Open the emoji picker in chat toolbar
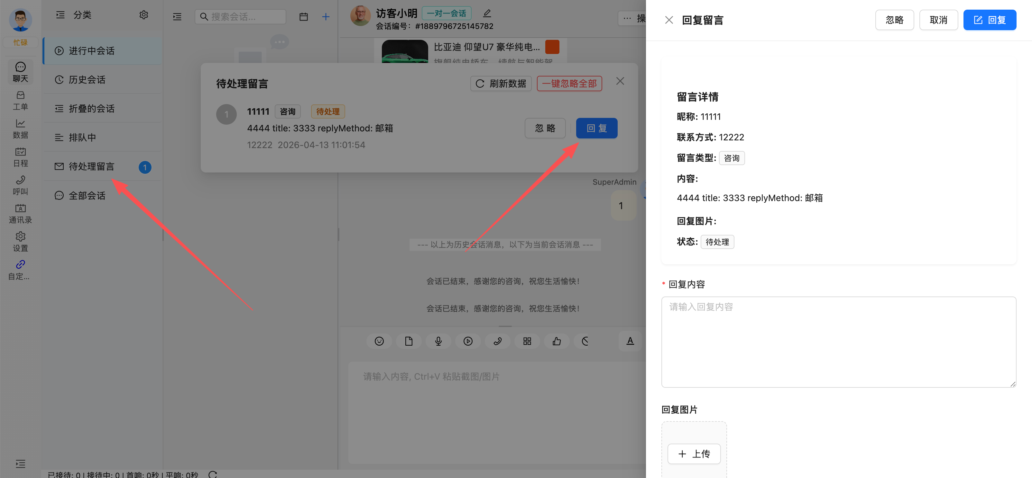 pyautogui.click(x=379, y=341)
